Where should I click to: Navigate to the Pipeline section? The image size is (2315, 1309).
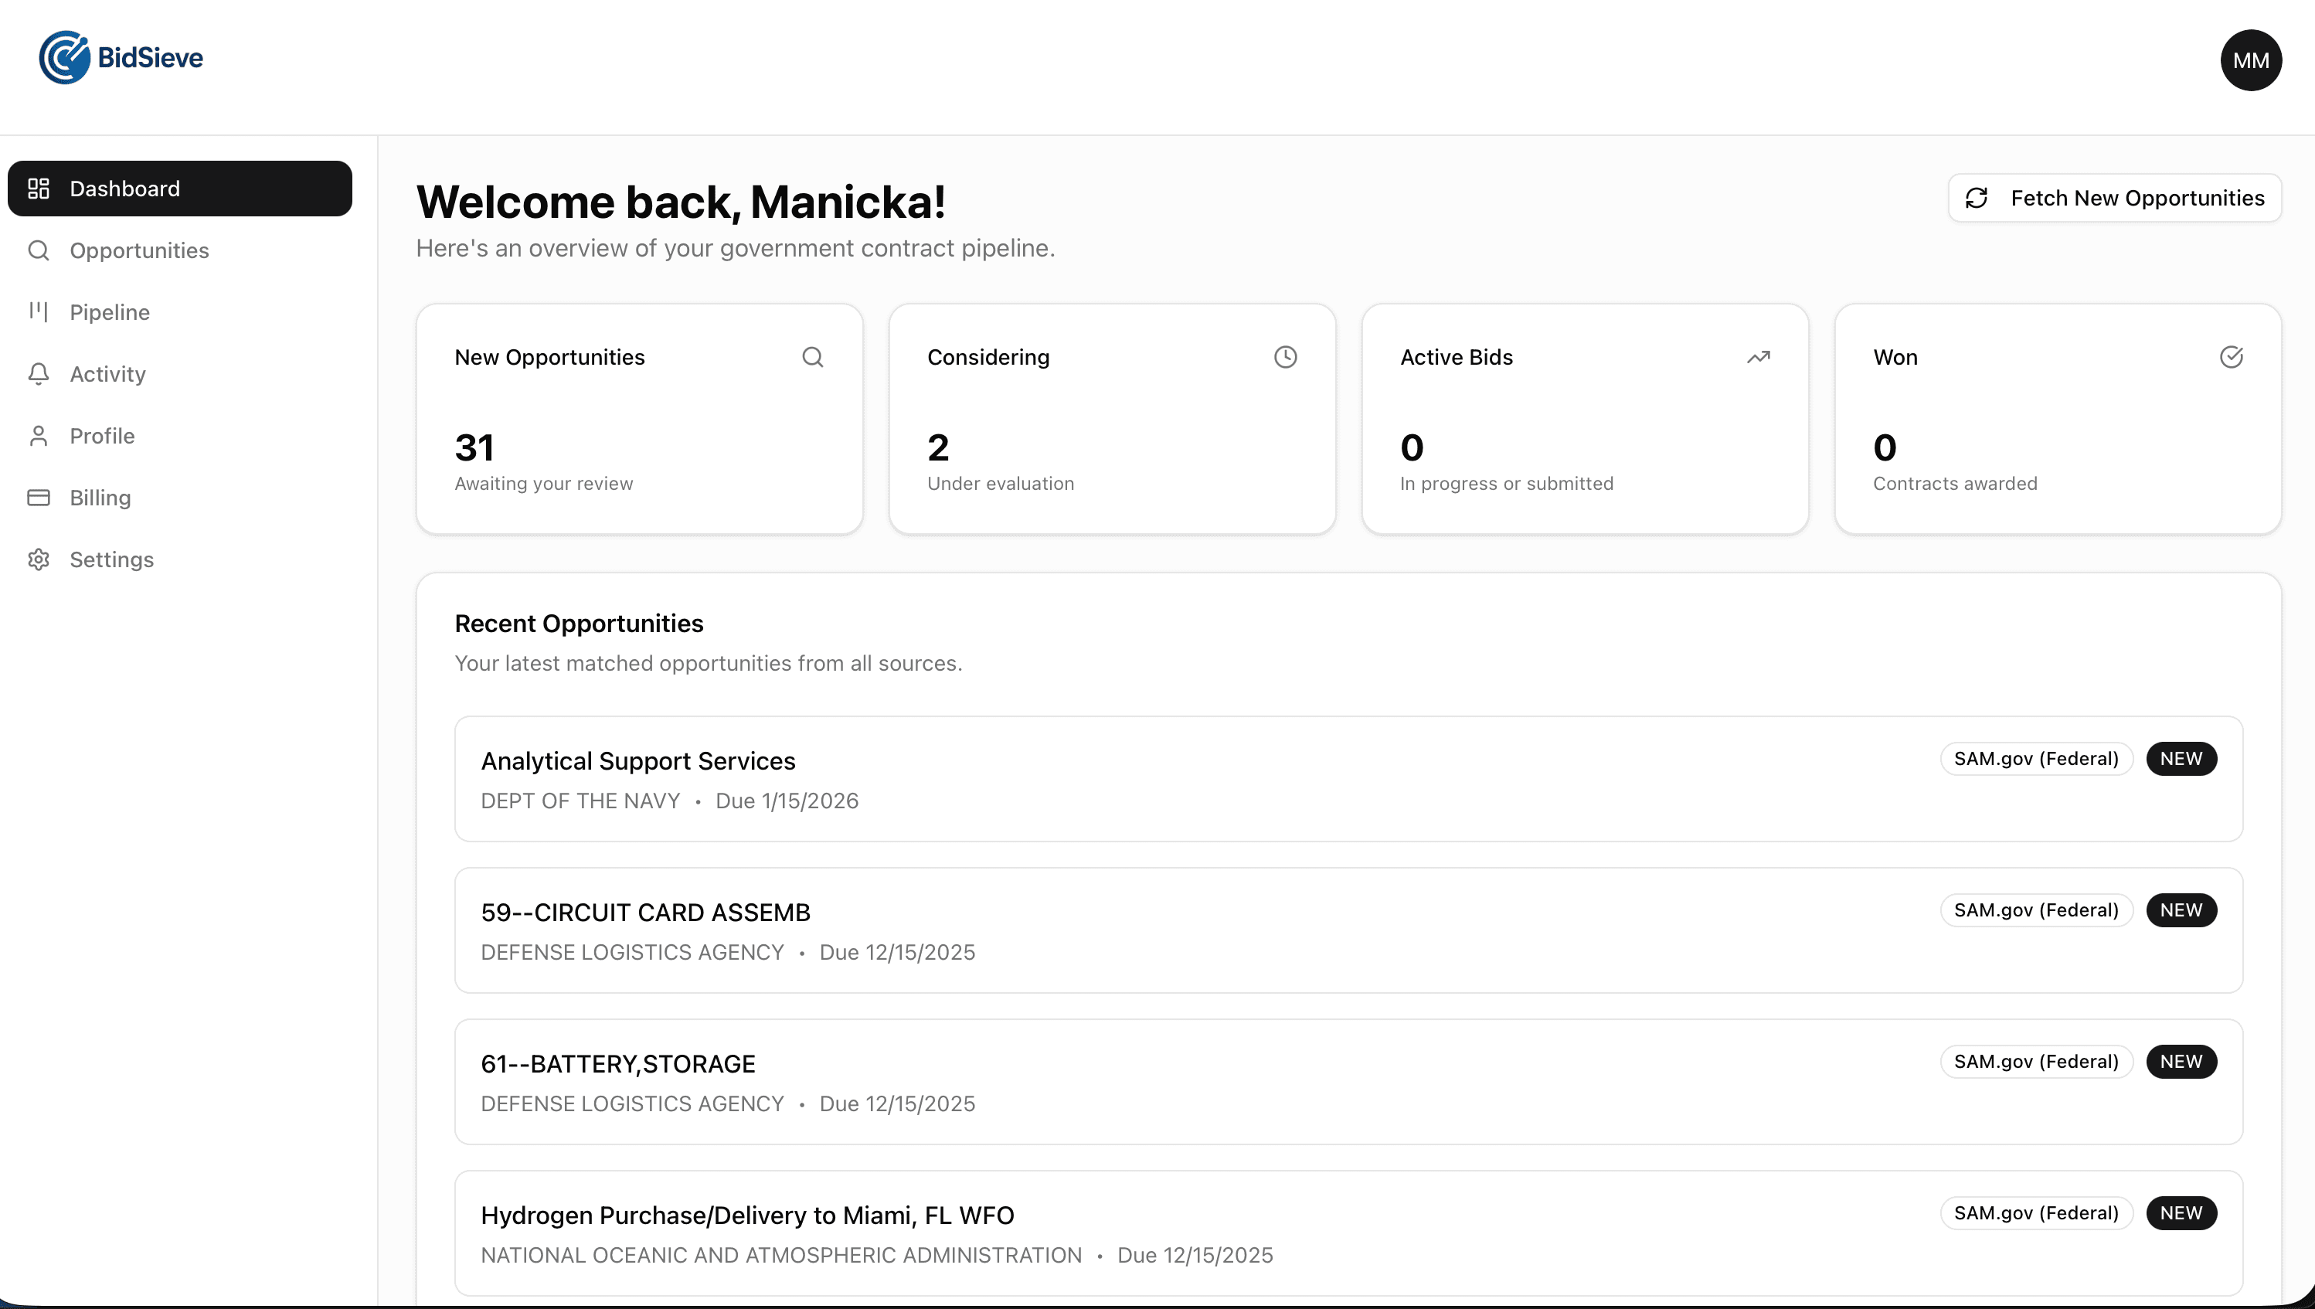(x=110, y=312)
